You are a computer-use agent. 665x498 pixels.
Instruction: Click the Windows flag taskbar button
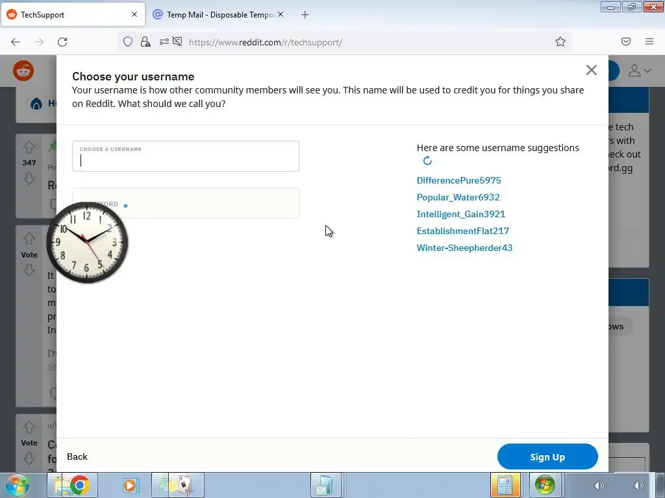click(545, 485)
